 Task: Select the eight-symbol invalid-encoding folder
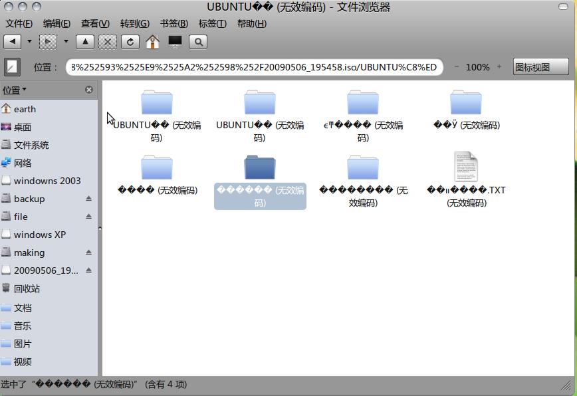click(363, 181)
